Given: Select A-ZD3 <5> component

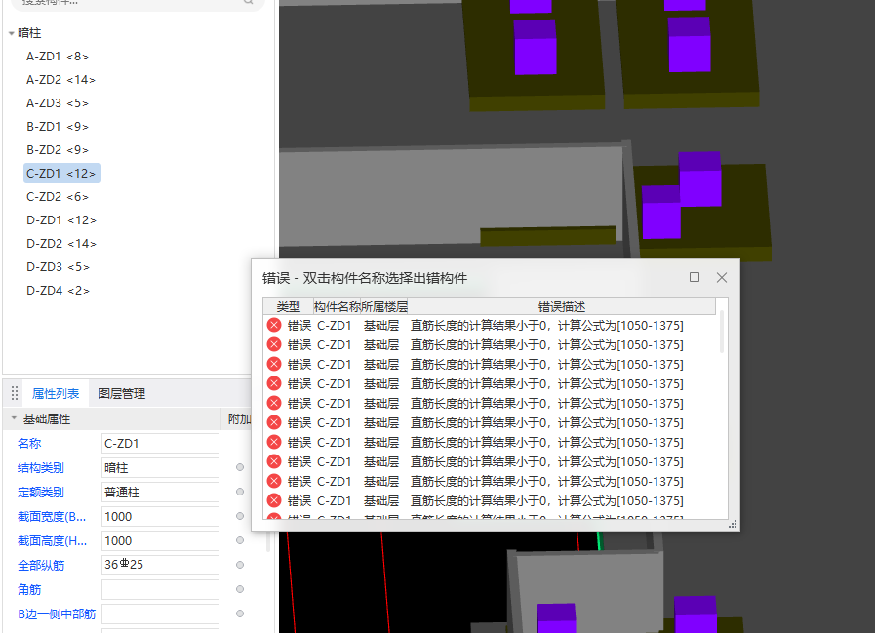Looking at the screenshot, I should [x=58, y=103].
